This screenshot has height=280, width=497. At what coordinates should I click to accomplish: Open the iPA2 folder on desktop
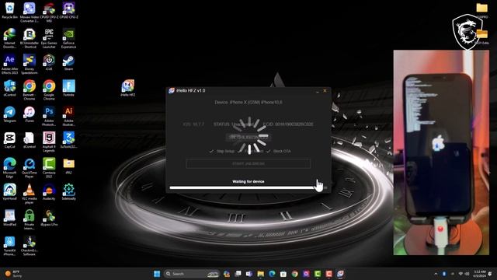pyautogui.click(x=68, y=166)
